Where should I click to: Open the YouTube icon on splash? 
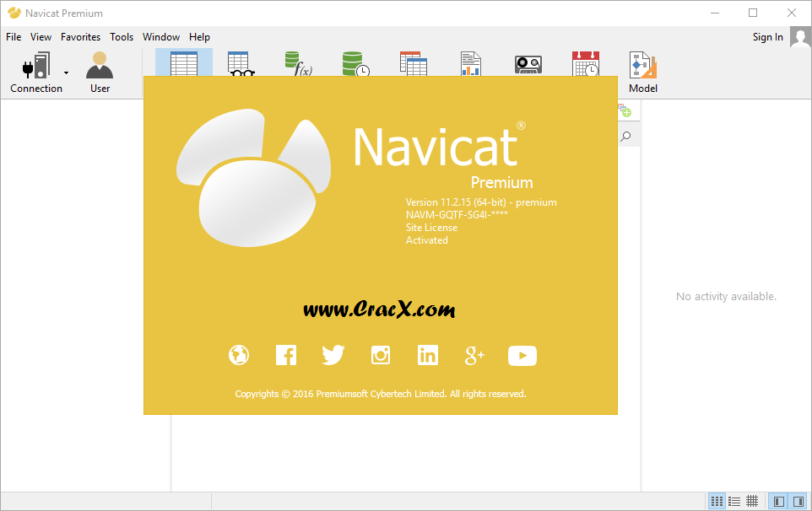click(x=522, y=356)
